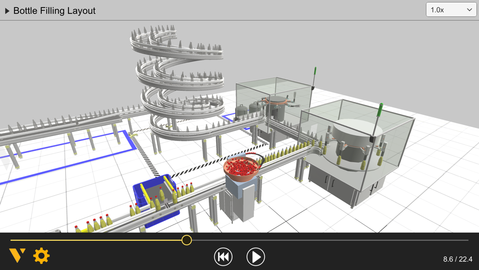Click the 8.6 / 22.4 time readout

tap(457, 259)
